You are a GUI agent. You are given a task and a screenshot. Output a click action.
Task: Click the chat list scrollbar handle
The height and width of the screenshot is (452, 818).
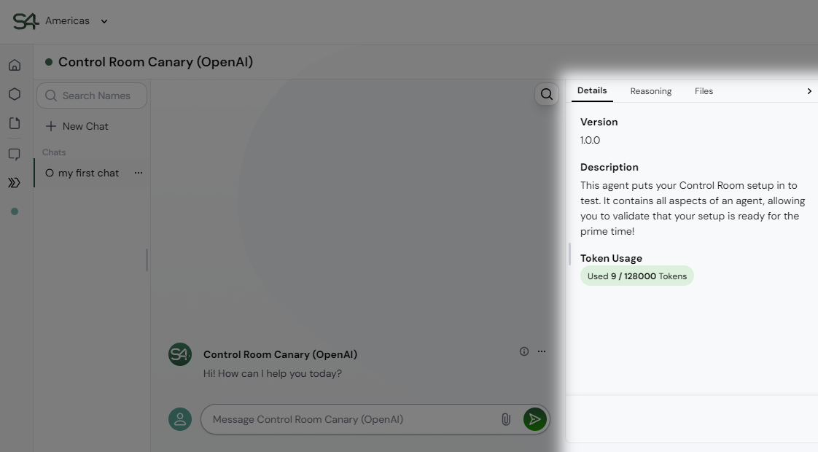coord(147,260)
